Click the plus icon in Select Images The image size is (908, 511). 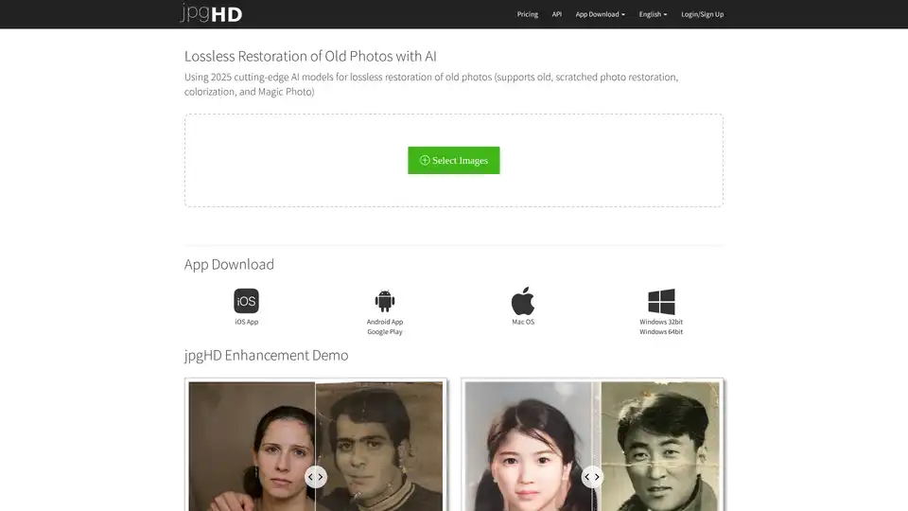tap(425, 161)
